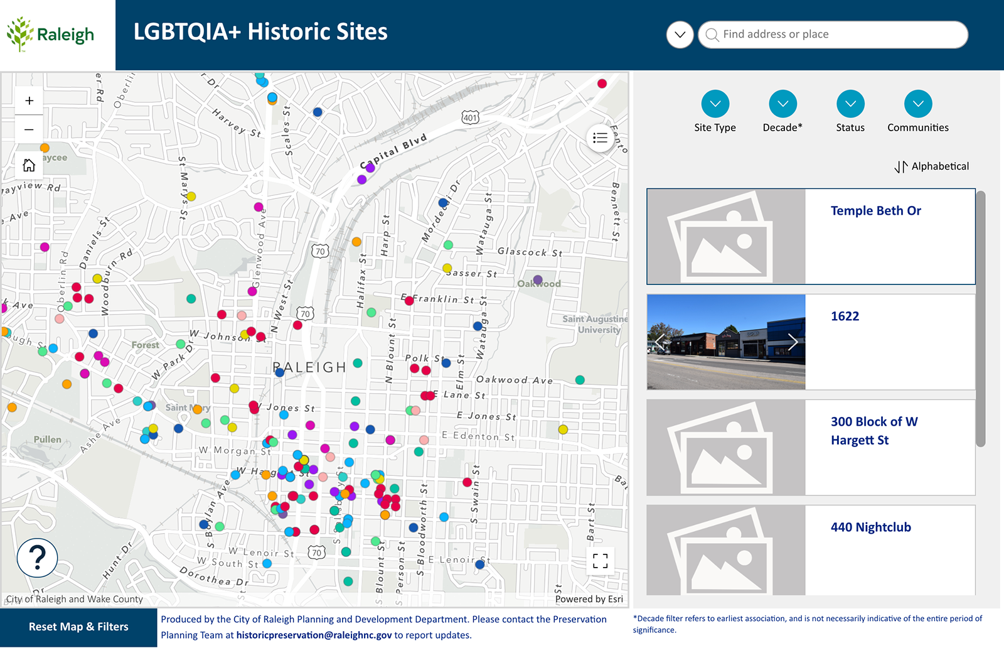
Task: Advance the 1622 photo carousel forward
Action: point(793,342)
